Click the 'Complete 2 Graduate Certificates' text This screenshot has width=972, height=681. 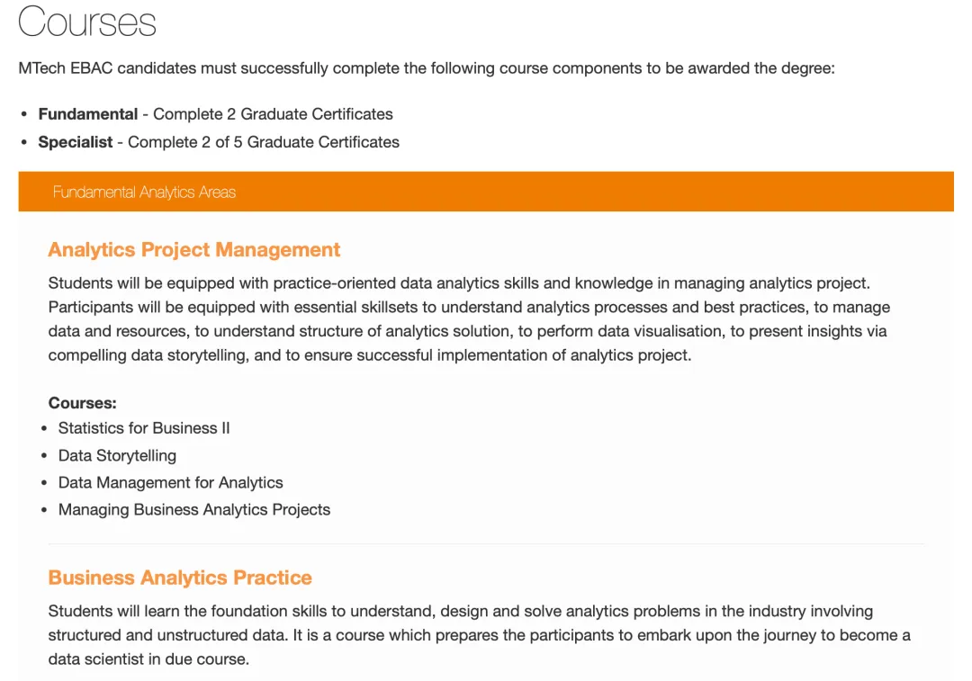273,114
